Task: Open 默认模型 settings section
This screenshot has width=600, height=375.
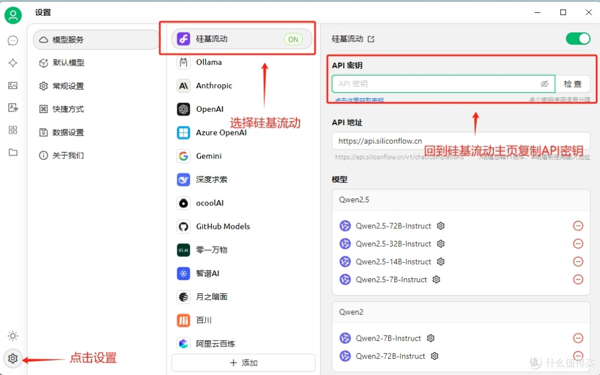Action: point(96,63)
